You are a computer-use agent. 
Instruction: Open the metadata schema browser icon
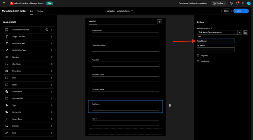[x=246, y=32]
